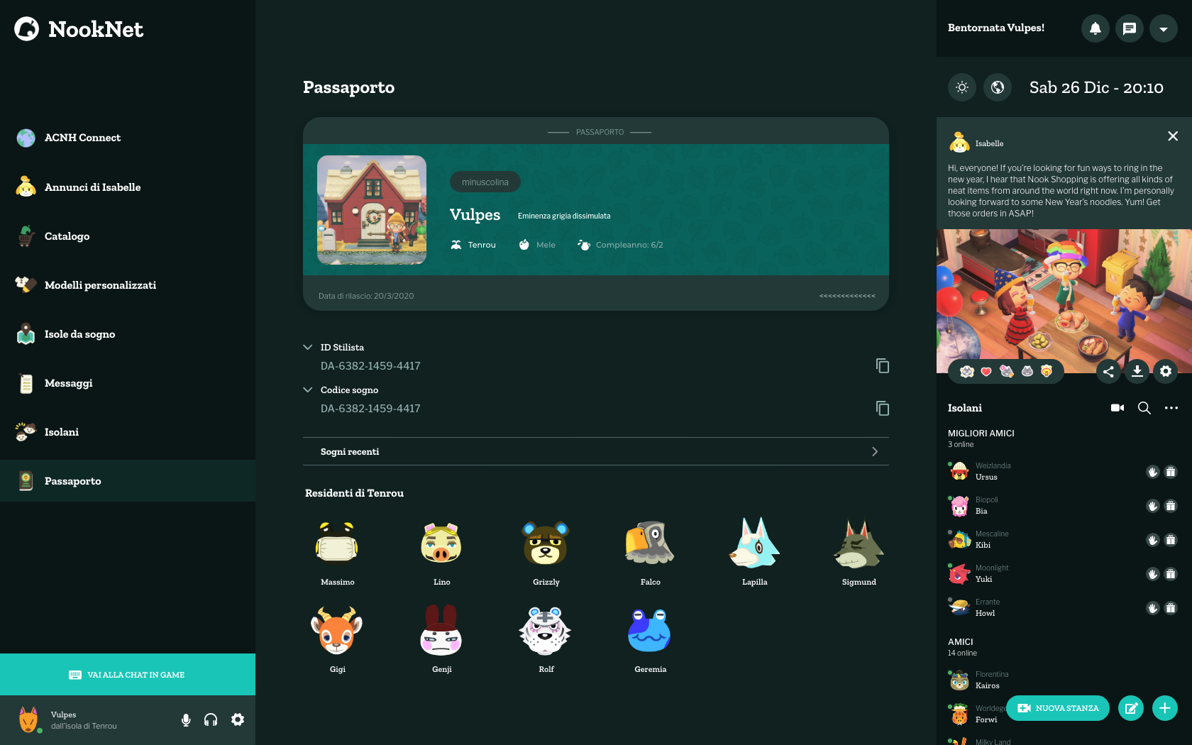
Task: Close the Isabelle announcement card
Action: (1173, 136)
